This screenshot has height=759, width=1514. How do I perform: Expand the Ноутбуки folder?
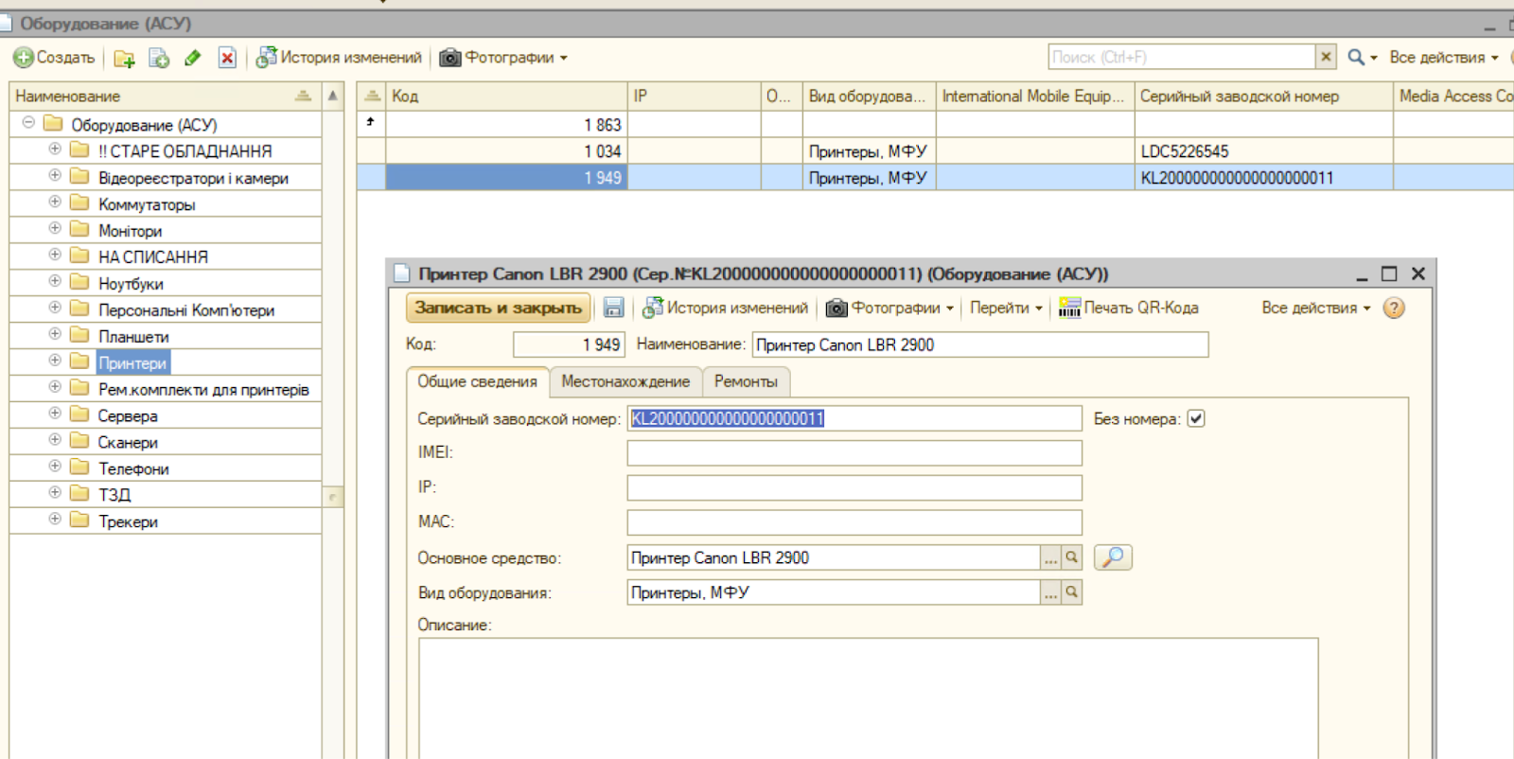point(55,281)
